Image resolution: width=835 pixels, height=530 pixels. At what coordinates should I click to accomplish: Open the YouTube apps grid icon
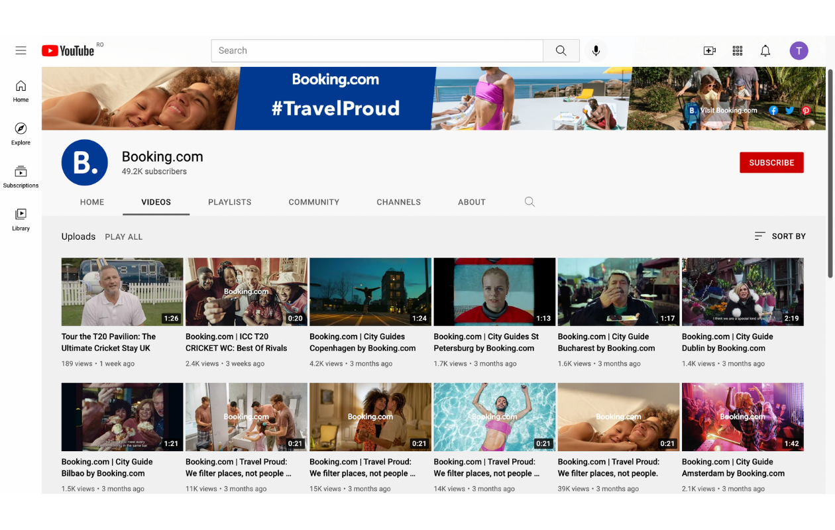(738, 50)
